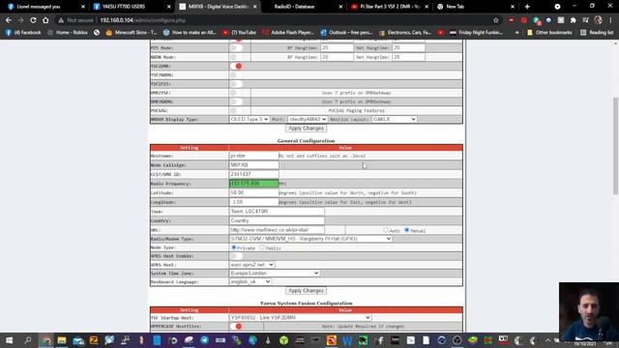The image size is (619, 348).
Task: Open the Friday Night Funkin bookmark
Action: pyautogui.click(x=476, y=32)
